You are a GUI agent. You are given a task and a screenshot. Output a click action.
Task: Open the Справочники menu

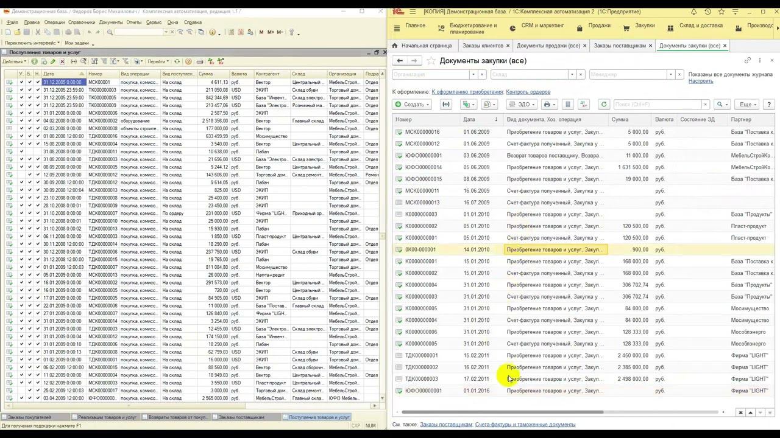[82, 23]
